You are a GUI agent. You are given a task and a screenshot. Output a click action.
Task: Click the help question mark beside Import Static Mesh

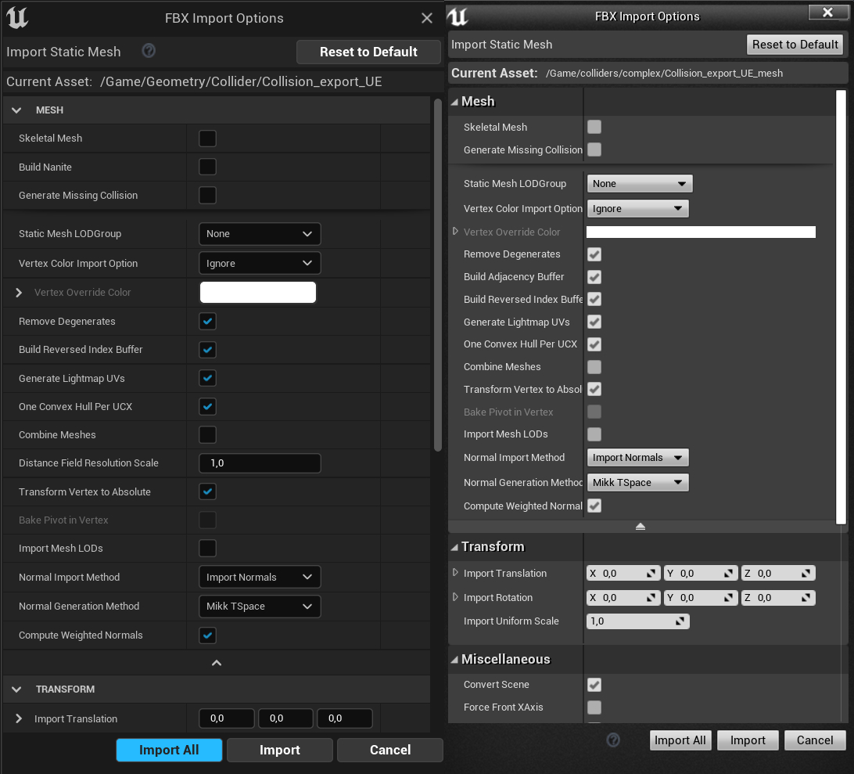point(149,52)
